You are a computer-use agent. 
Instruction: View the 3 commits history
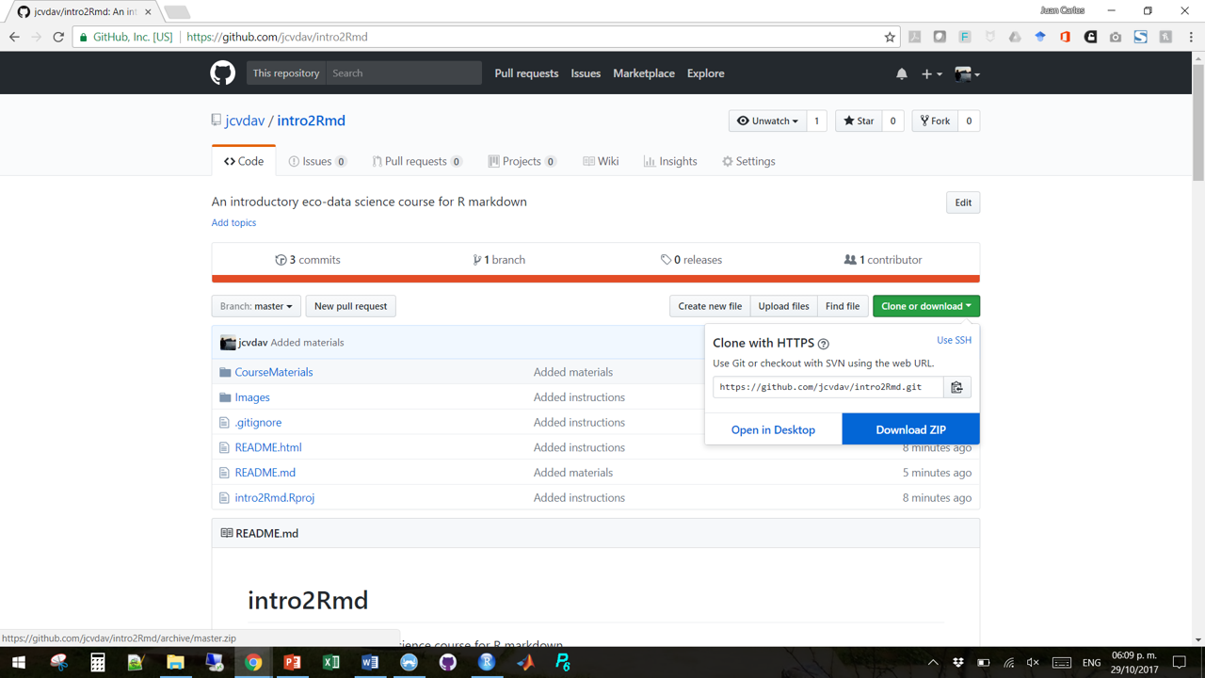[x=308, y=260]
